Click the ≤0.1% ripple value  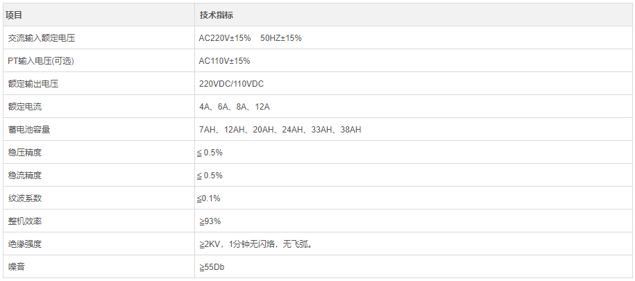pyautogui.click(x=208, y=198)
